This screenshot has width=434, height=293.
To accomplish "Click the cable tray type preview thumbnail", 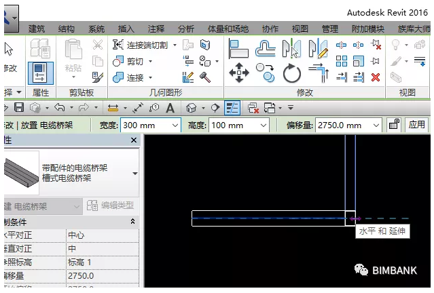I will coord(22,173).
